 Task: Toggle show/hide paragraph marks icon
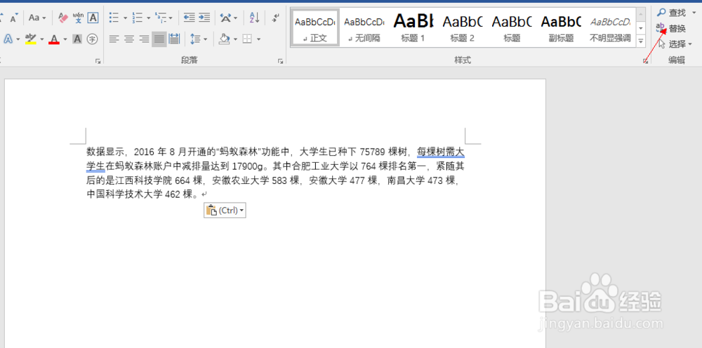tap(276, 18)
